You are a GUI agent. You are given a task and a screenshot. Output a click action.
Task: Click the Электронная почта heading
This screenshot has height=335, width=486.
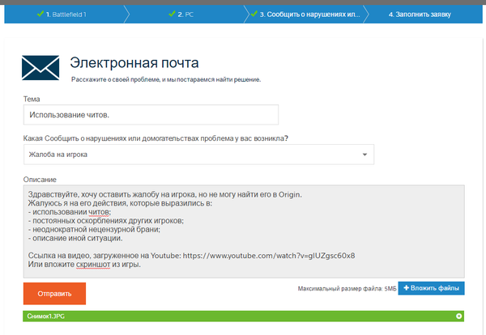click(134, 62)
